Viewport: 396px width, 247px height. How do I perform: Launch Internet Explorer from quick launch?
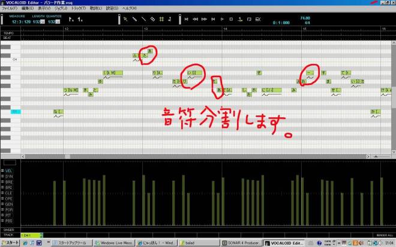[25, 243]
